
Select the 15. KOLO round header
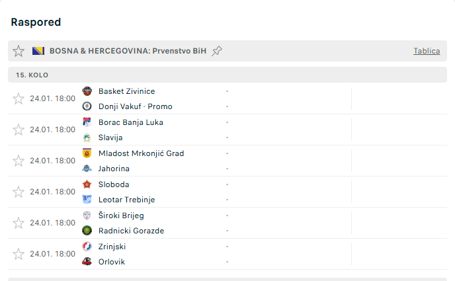point(32,75)
